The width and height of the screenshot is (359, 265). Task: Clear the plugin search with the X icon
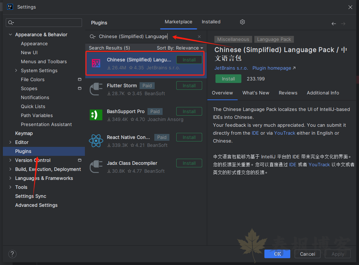point(199,37)
